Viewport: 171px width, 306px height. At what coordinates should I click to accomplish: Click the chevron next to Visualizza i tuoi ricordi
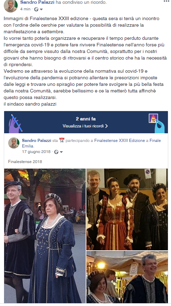[x=106, y=126]
